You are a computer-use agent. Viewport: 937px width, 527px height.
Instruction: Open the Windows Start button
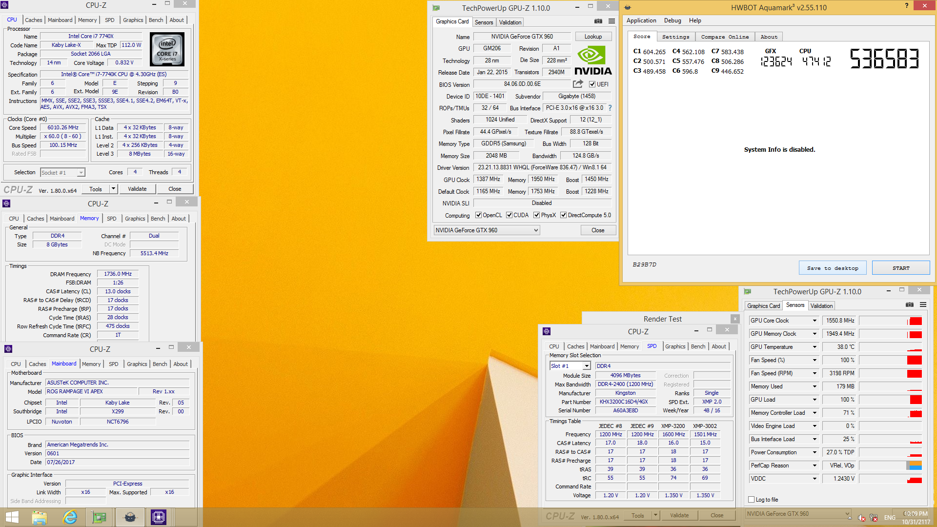(x=12, y=517)
